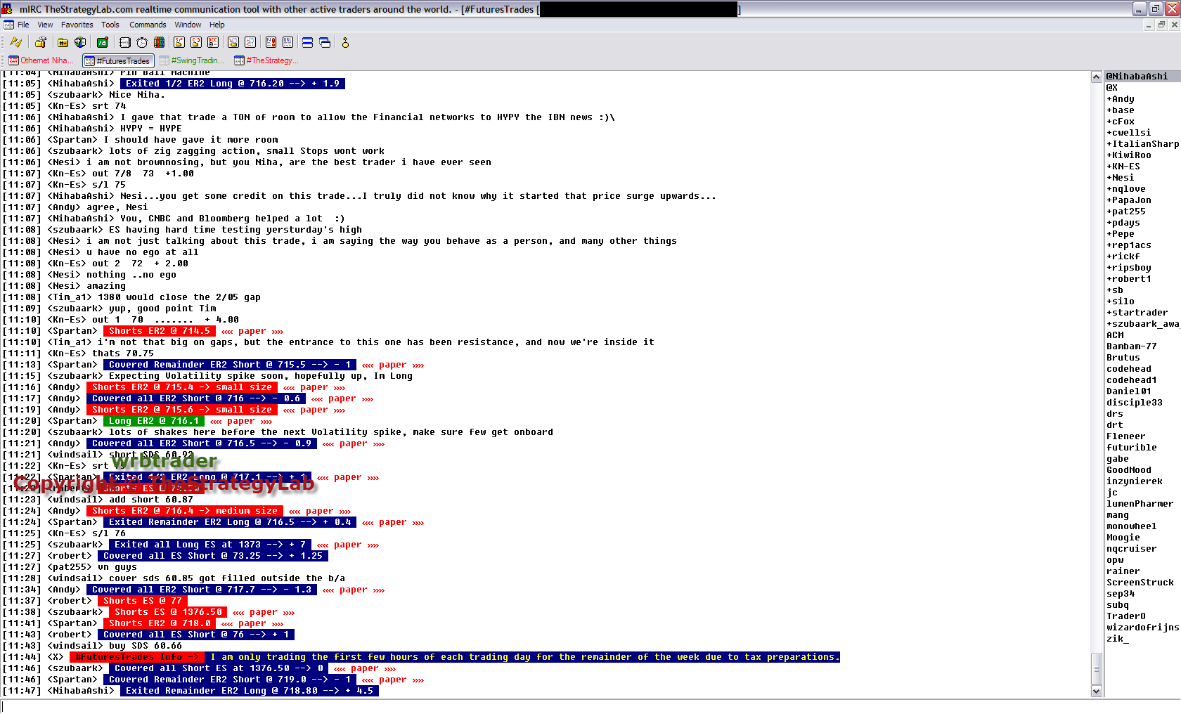Open the Channels folder icon
The height and width of the screenshot is (714, 1181).
pos(63,42)
